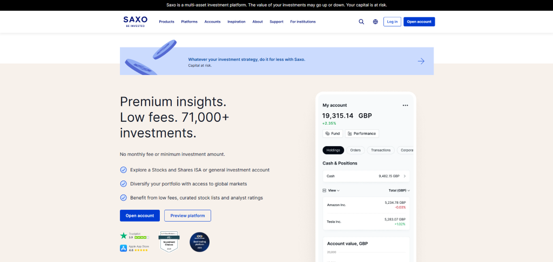The height and width of the screenshot is (262, 553).
Task: Open the Products menu
Action: click(x=166, y=22)
